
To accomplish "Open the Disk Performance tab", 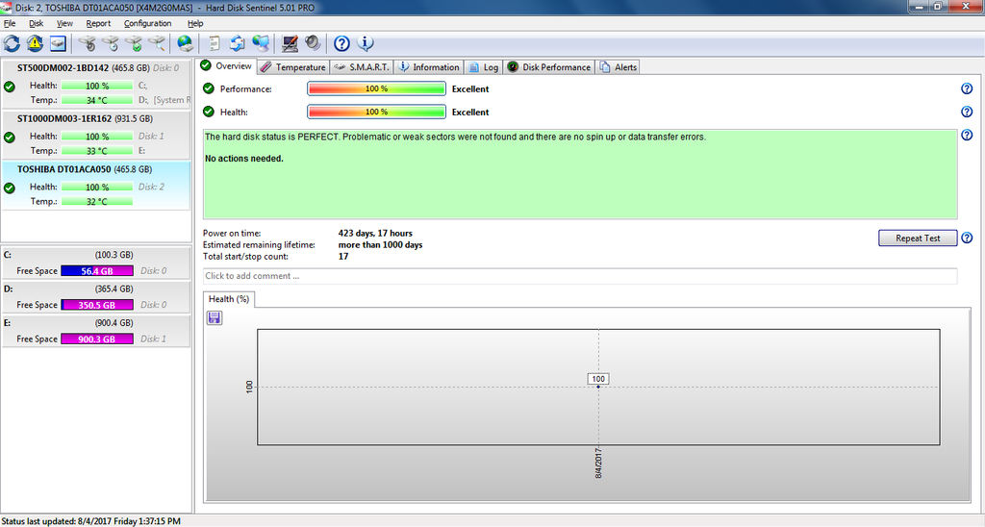I will (x=548, y=67).
